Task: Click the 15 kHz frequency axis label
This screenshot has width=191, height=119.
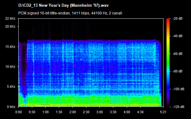Action: tap(10, 47)
